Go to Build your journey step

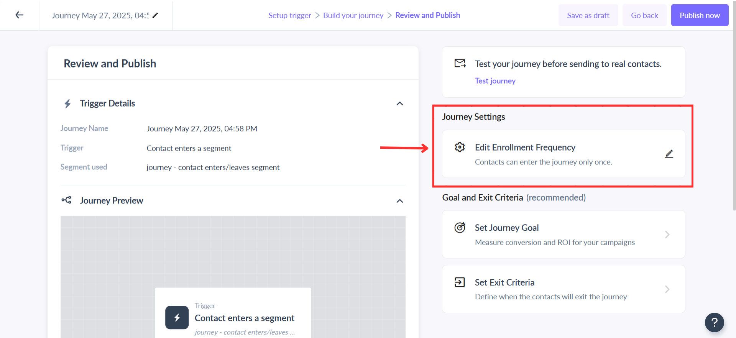point(353,15)
